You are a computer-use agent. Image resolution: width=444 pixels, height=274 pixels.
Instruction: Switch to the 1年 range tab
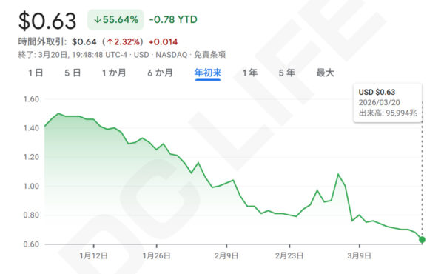250,73
